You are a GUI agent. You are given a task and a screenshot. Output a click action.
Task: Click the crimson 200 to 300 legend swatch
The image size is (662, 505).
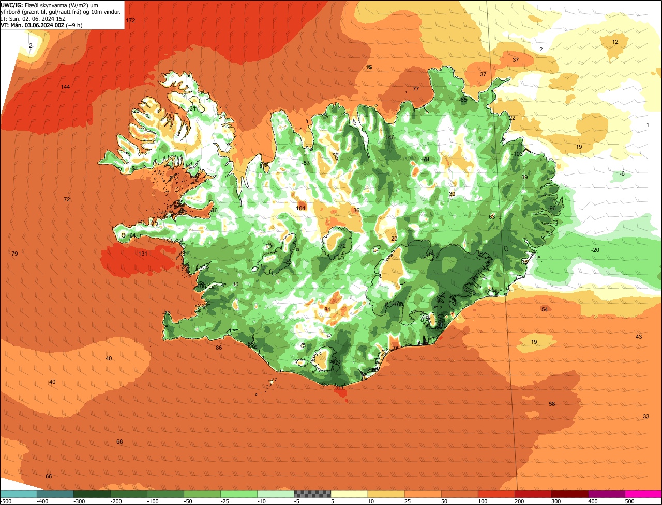[533, 494]
